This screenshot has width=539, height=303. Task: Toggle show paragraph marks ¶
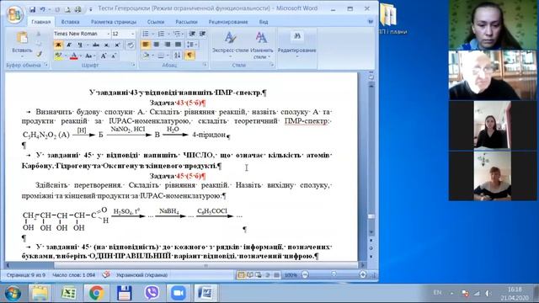point(189,56)
